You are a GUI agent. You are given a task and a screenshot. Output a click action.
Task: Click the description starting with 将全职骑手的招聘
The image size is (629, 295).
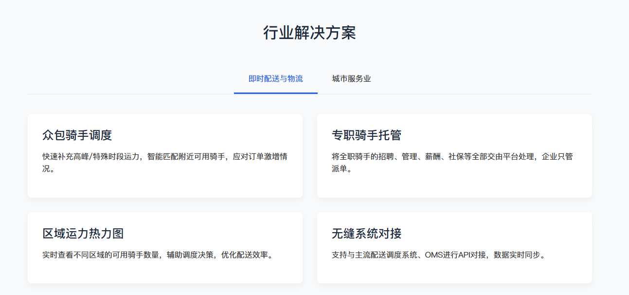click(452, 157)
